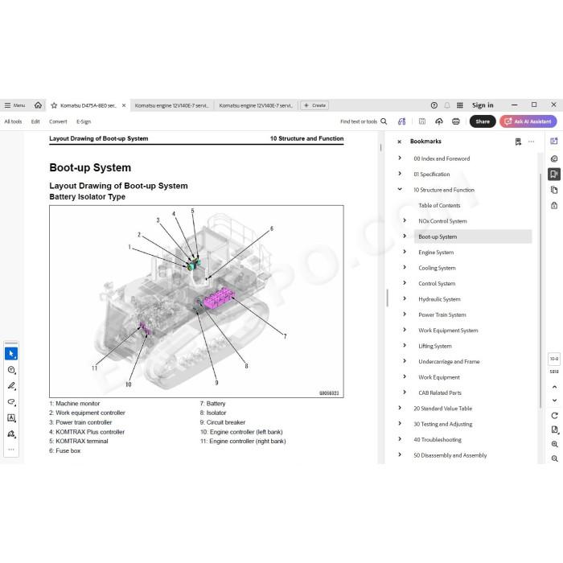Click the add bookmark icon
Image resolution: width=563 pixels, height=563 pixels.
coord(518,142)
